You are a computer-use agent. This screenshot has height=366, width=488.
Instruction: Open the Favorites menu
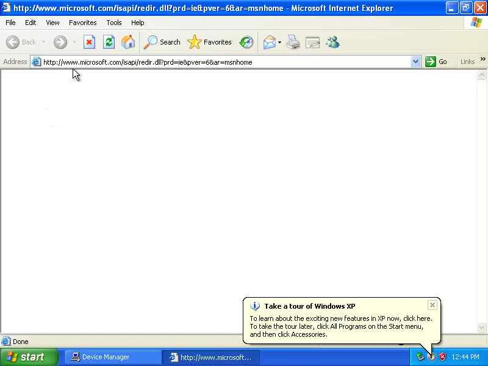(x=82, y=23)
